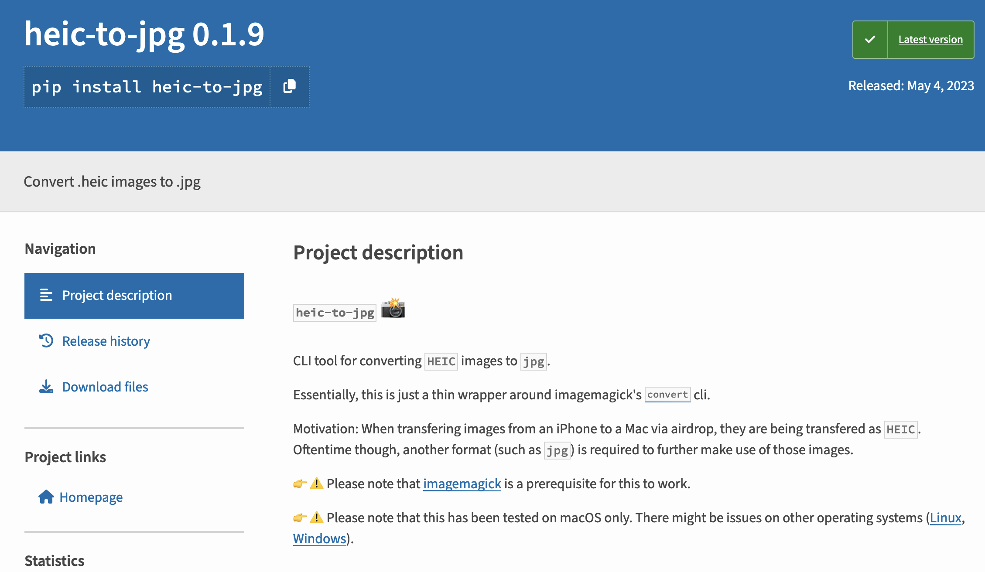
Task: Click the Released: May 4, 2023 date
Action: click(911, 85)
